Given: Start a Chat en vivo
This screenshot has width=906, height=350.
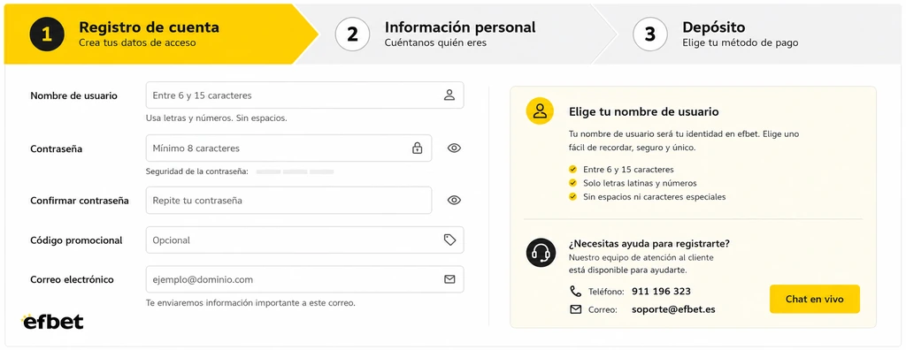Looking at the screenshot, I should tap(815, 299).
